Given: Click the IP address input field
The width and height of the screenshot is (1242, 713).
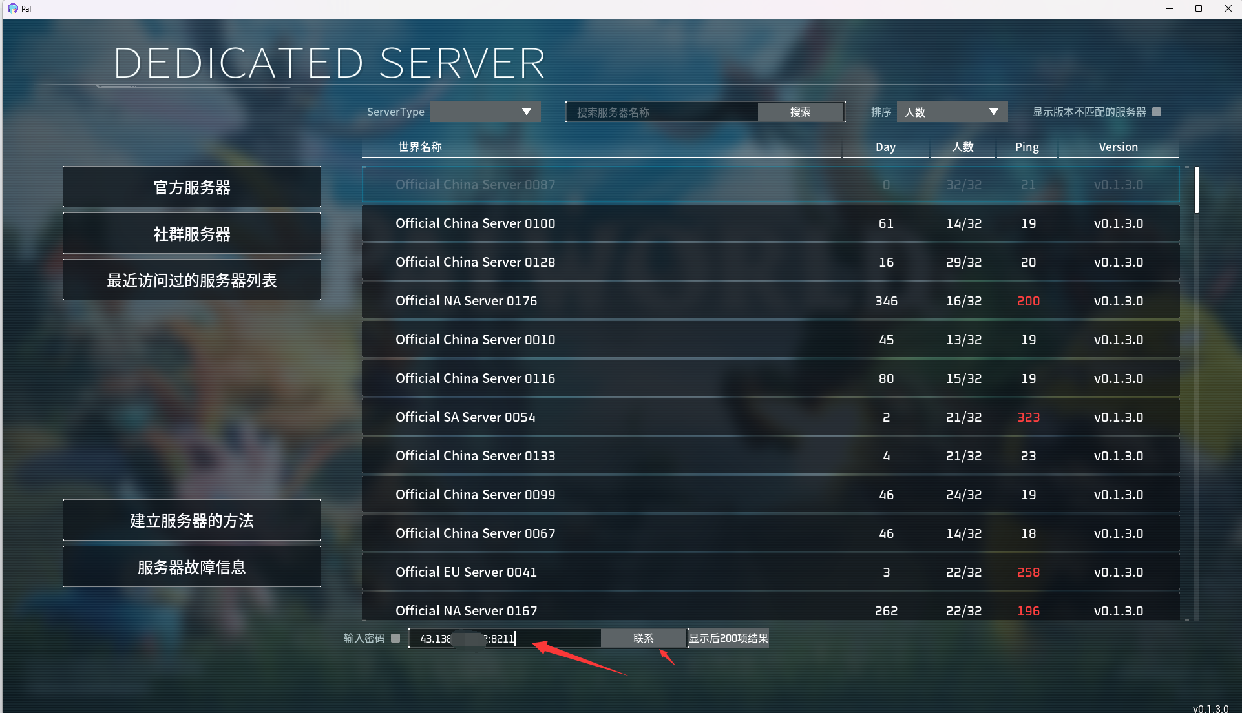Looking at the screenshot, I should (505, 638).
